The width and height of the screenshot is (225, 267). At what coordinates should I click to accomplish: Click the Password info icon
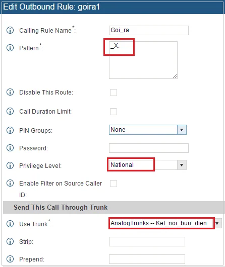click(x=10, y=148)
